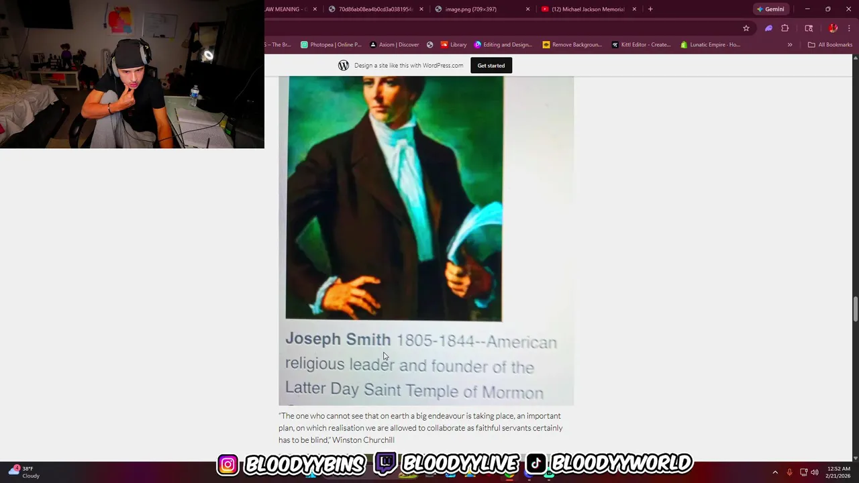Open the Chrome profile avatar
This screenshot has width=859, height=483.
pyautogui.click(x=833, y=28)
